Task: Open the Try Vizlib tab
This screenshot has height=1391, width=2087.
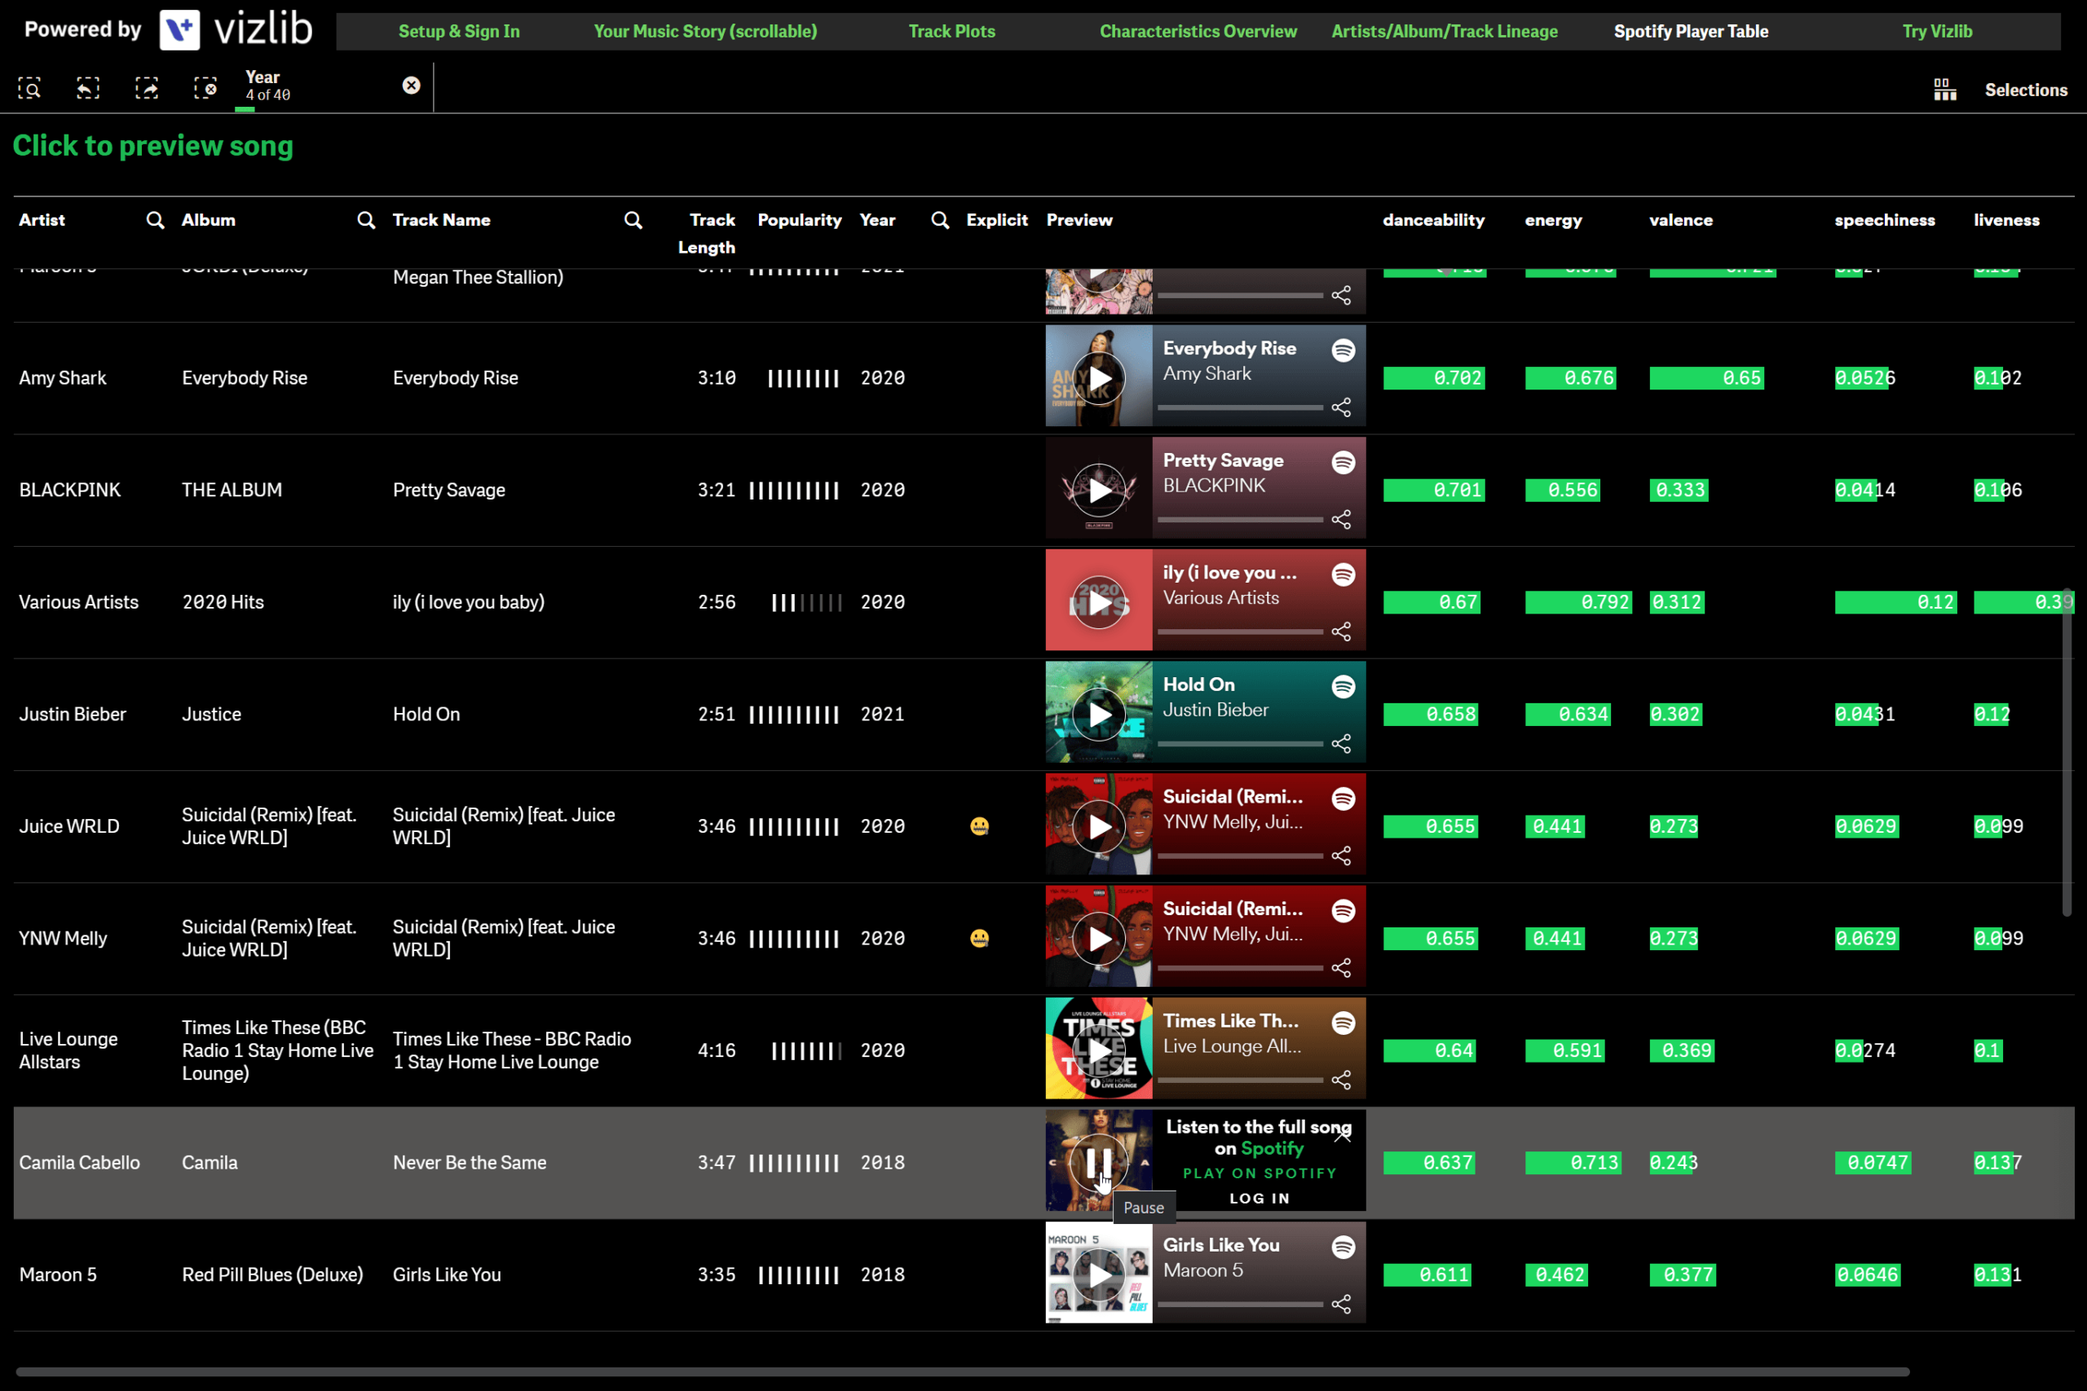Action: (x=1937, y=31)
